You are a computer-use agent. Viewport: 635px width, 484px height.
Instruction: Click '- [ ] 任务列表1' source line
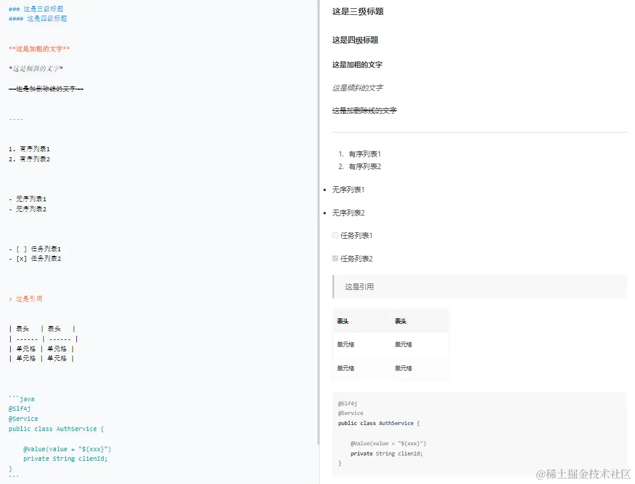35,249
